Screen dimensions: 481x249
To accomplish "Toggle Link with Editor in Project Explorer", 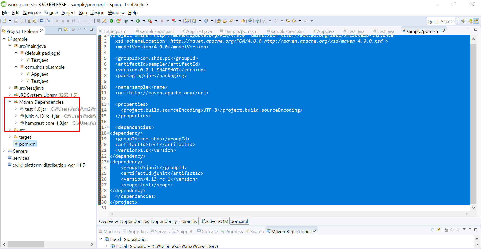I will click(66, 29).
